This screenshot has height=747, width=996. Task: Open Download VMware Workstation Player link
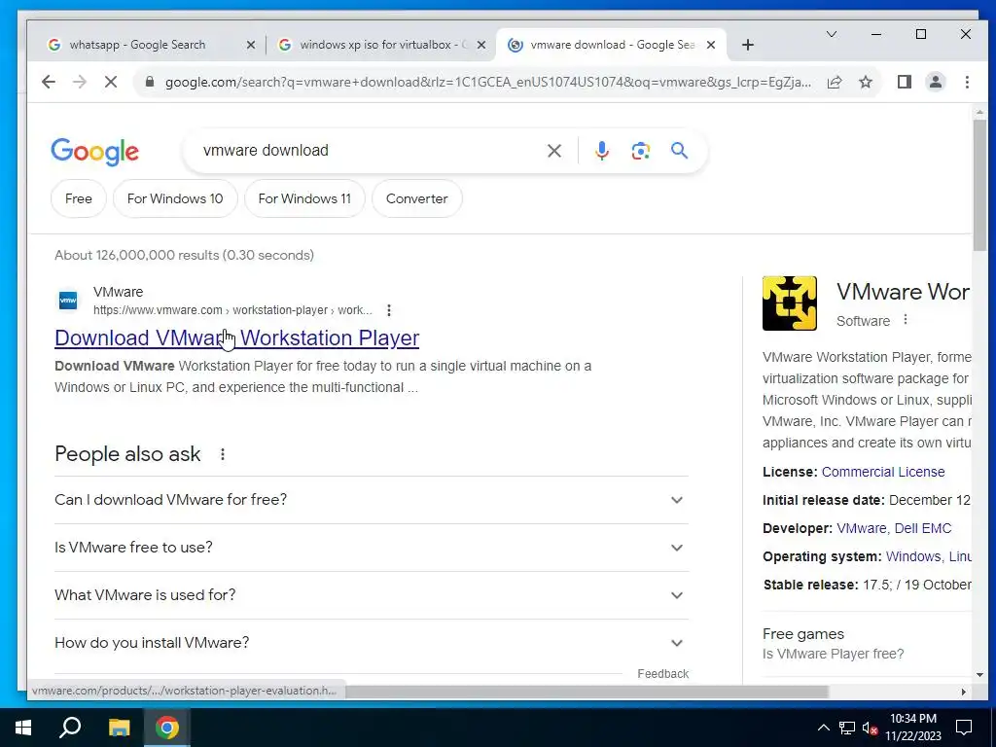click(237, 338)
